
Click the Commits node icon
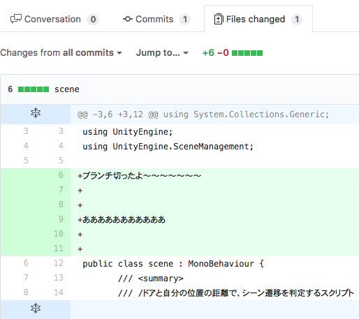click(x=128, y=19)
